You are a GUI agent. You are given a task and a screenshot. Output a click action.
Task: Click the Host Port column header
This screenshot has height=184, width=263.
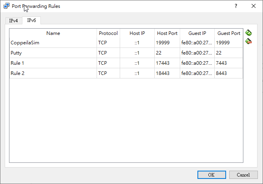167,33
